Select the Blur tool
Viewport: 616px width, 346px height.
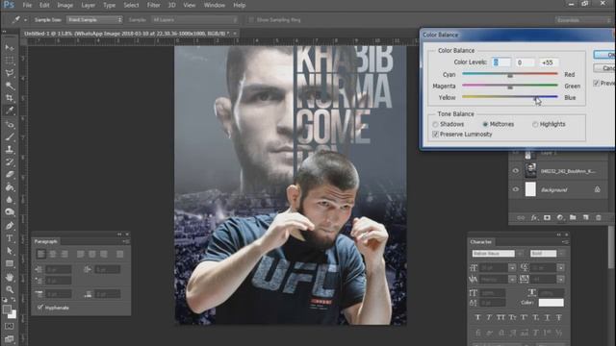(10, 200)
